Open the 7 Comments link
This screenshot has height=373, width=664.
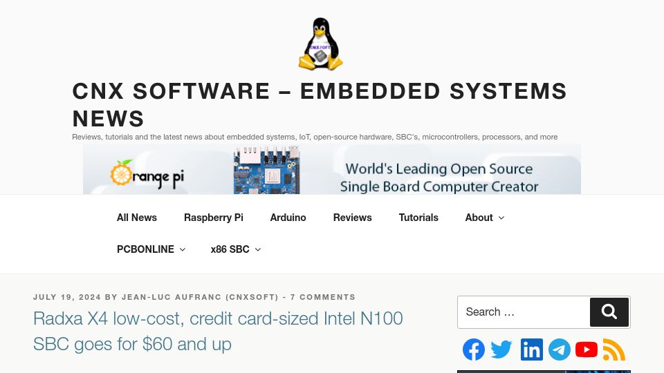[323, 297]
